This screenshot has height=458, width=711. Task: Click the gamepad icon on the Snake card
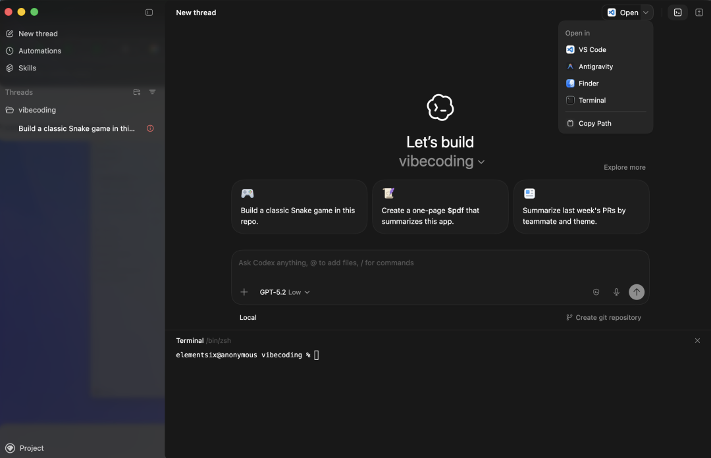[247, 193]
